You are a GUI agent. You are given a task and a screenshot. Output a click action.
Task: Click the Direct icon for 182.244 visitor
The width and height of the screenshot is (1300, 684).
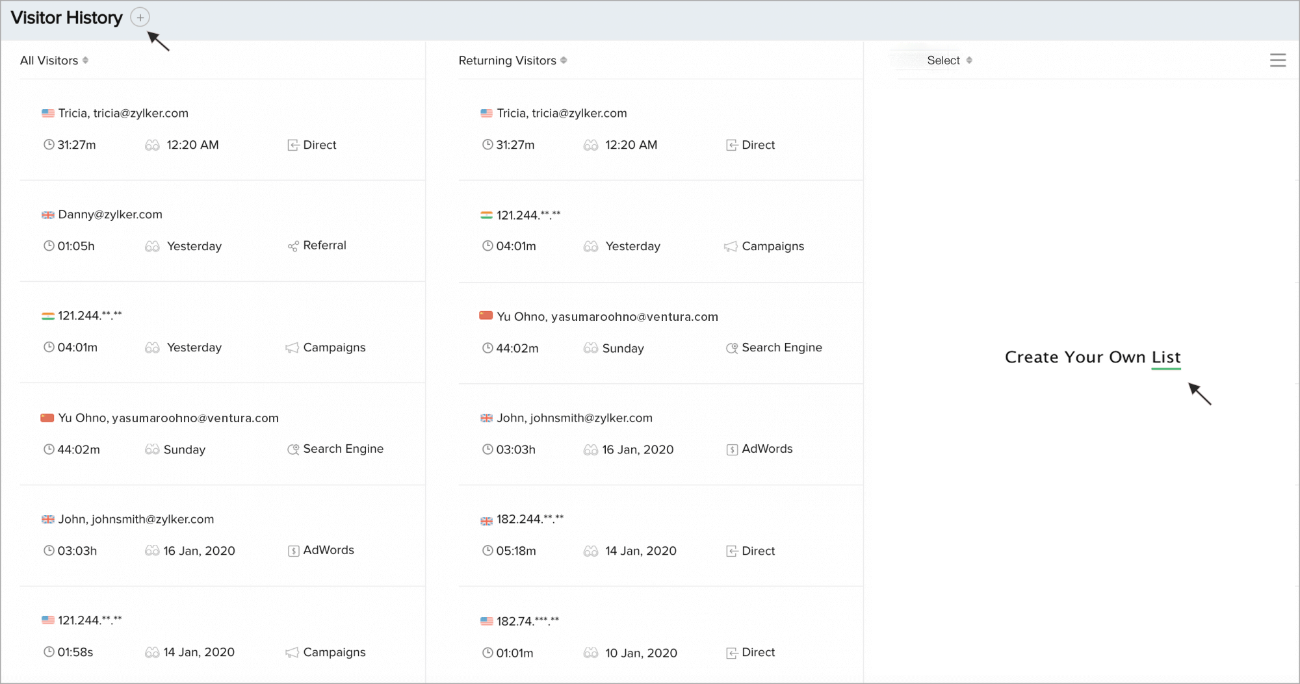coord(732,551)
